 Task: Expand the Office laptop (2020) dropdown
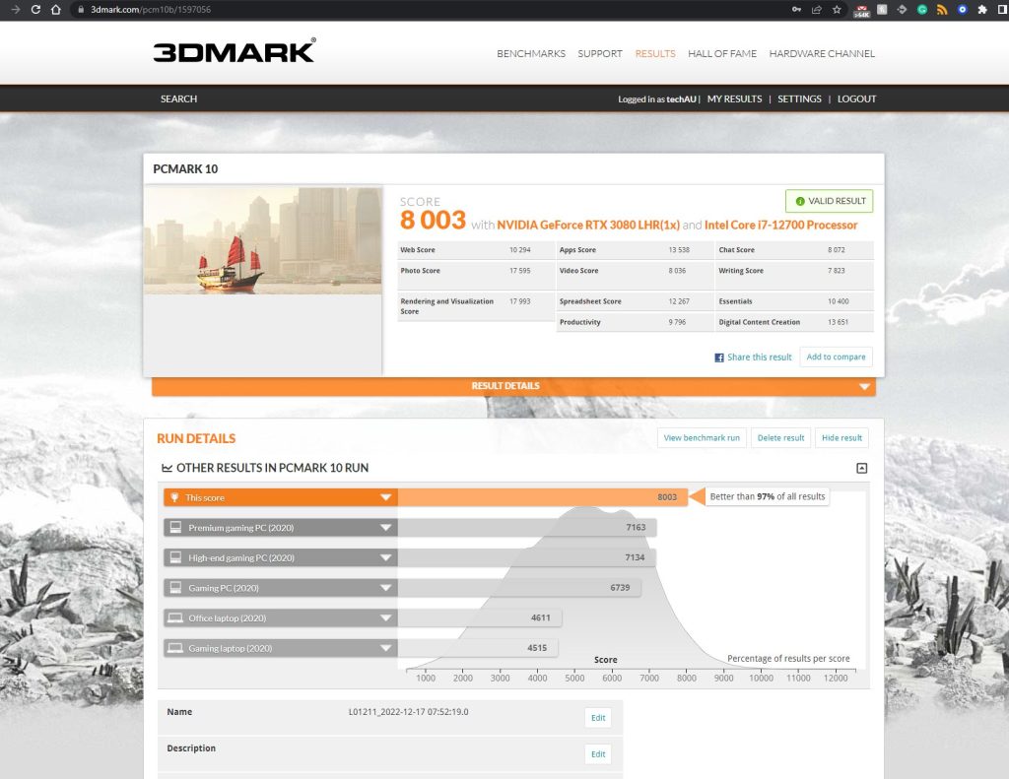tap(385, 617)
